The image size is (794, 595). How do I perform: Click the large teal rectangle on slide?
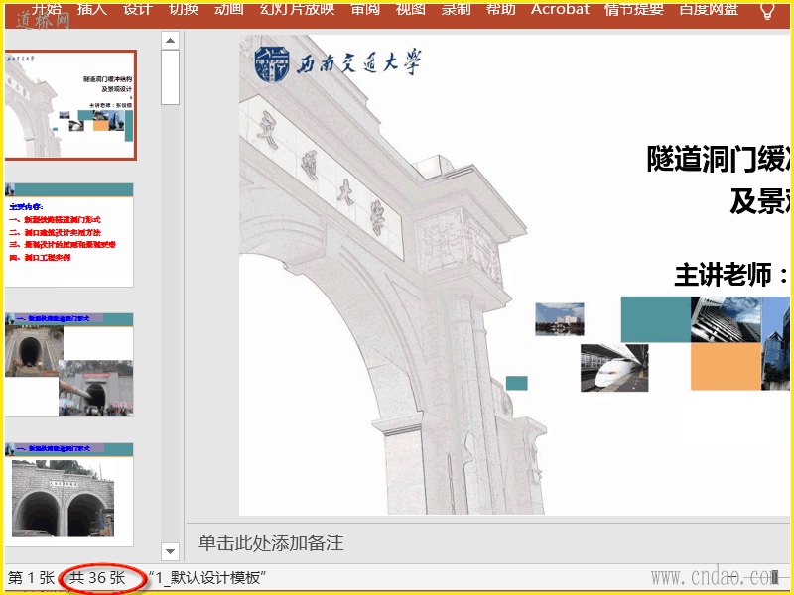pos(656,319)
